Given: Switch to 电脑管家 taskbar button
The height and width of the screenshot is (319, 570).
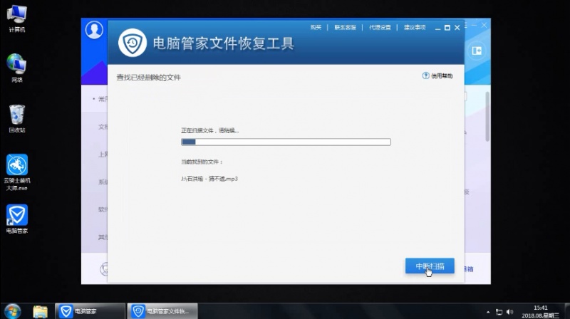Looking at the screenshot, I should click(90, 311).
